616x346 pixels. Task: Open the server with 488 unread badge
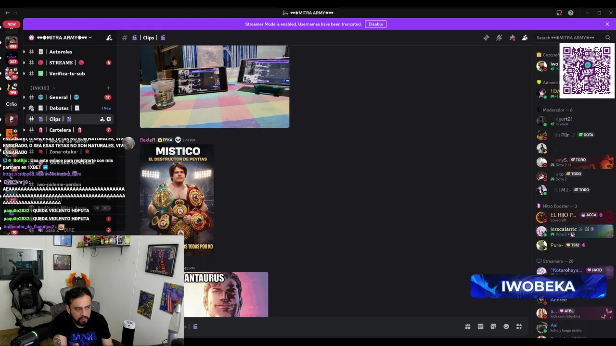pos(12,42)
